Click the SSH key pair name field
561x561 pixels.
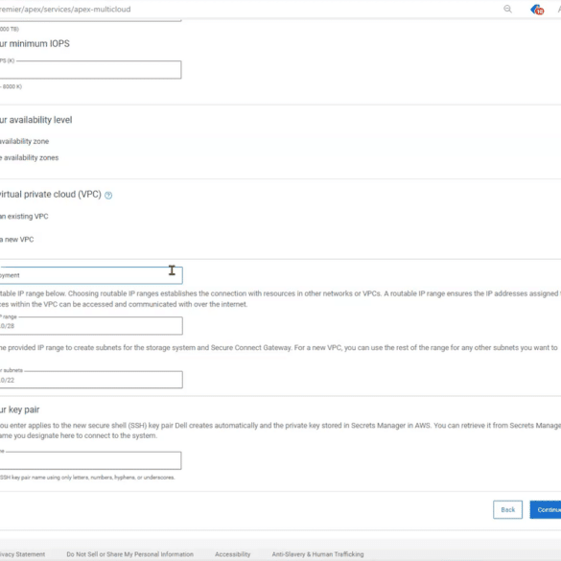(x=90, y=460)
